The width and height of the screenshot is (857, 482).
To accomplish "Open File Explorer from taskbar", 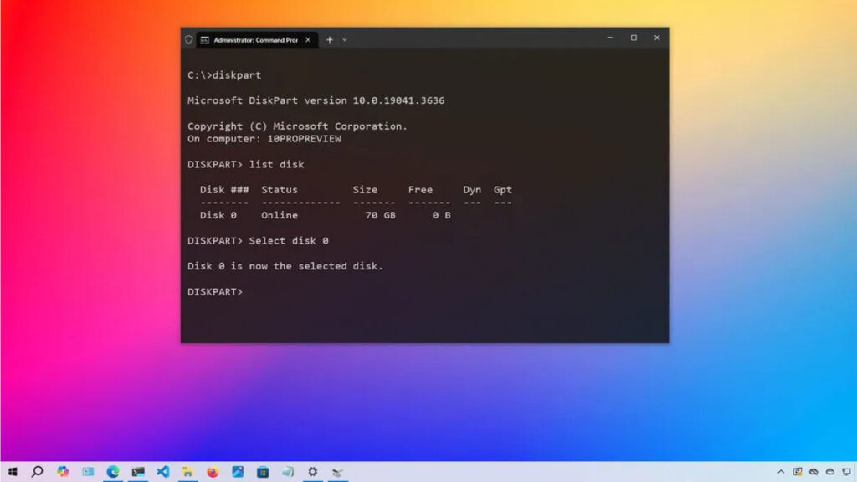I will (x=188, y=472).
